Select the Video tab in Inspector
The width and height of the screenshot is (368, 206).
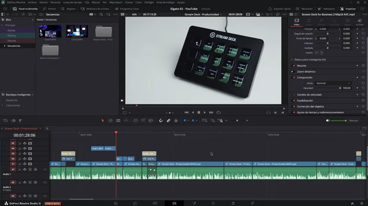[297, 22]
